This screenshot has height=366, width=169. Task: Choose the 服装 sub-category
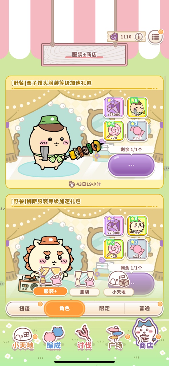pos(84,292)
